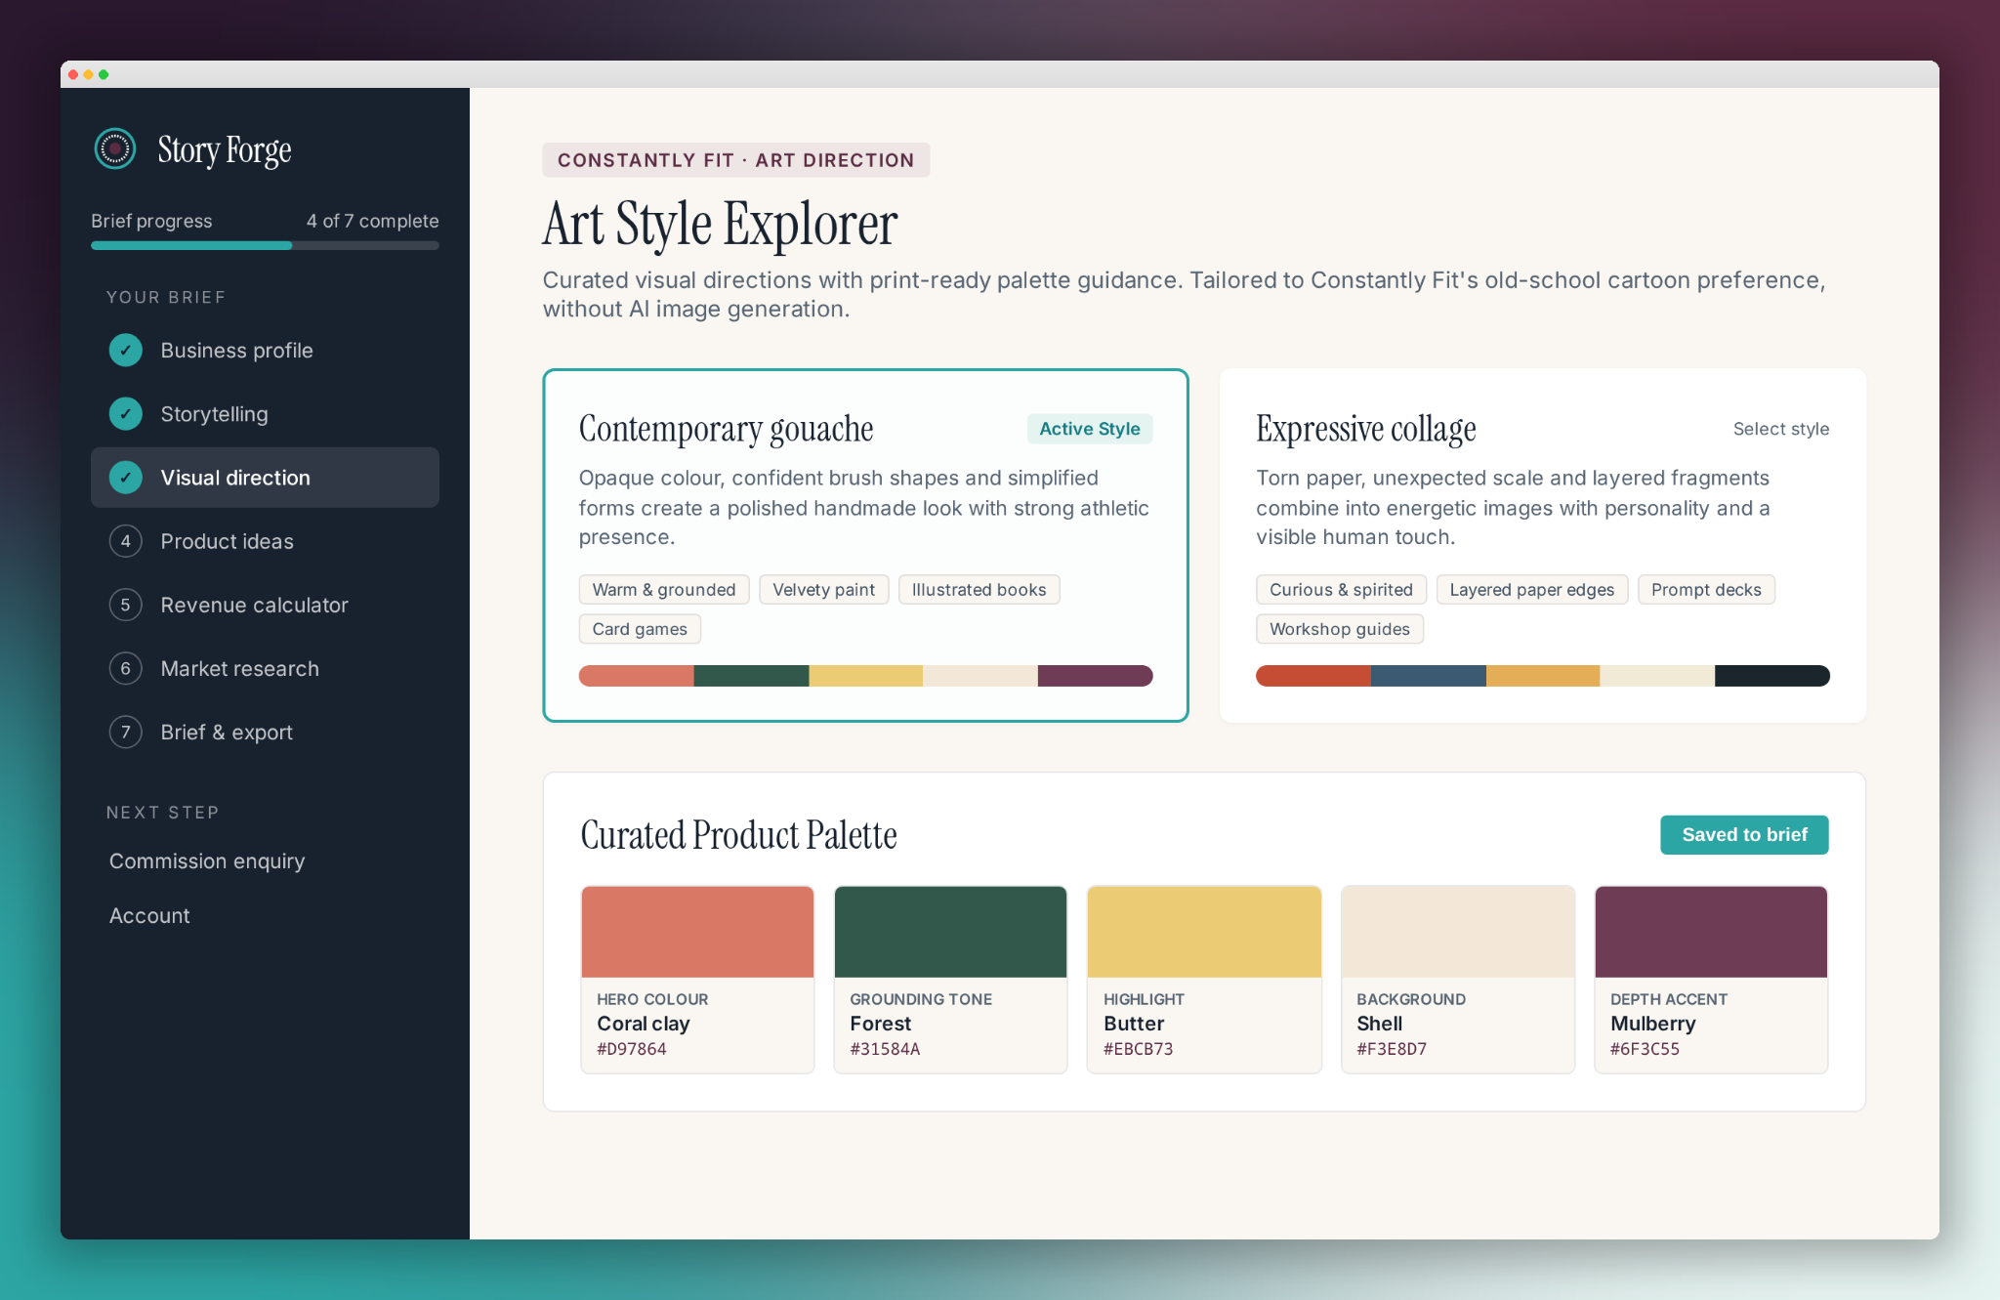Select the Expressive collage card title

[1365, 429]
